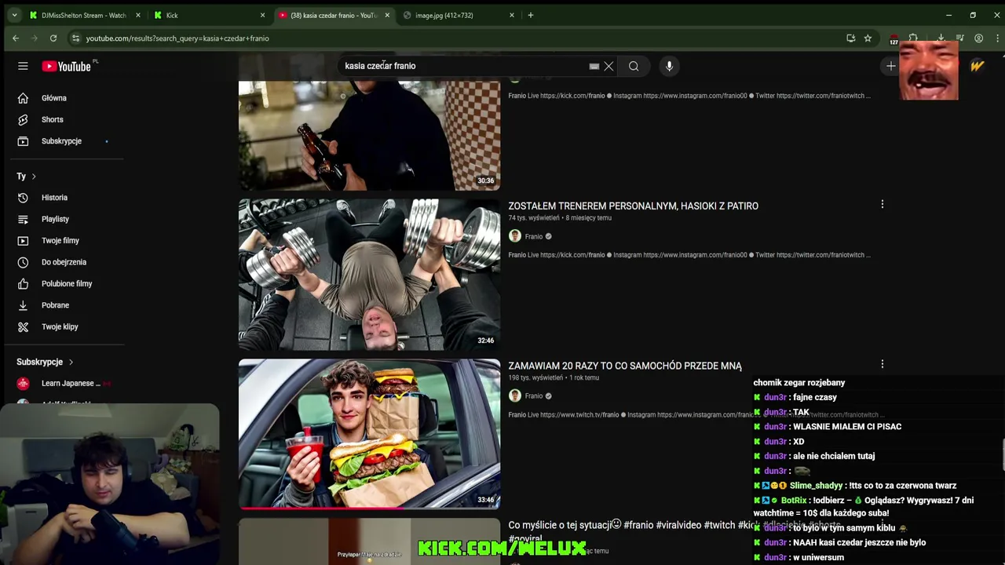Close the Kick browser tab

(262, 15)
